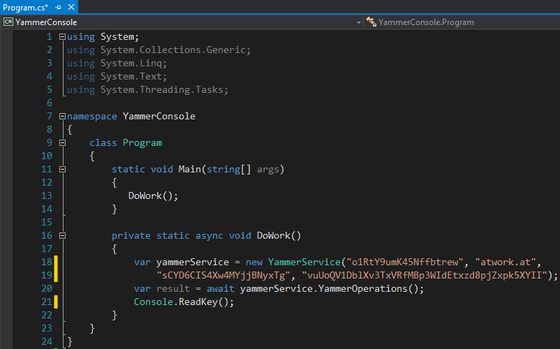Collapse the using directives block
Viewport: 560px width, 349px height.
tap(63, 36)
